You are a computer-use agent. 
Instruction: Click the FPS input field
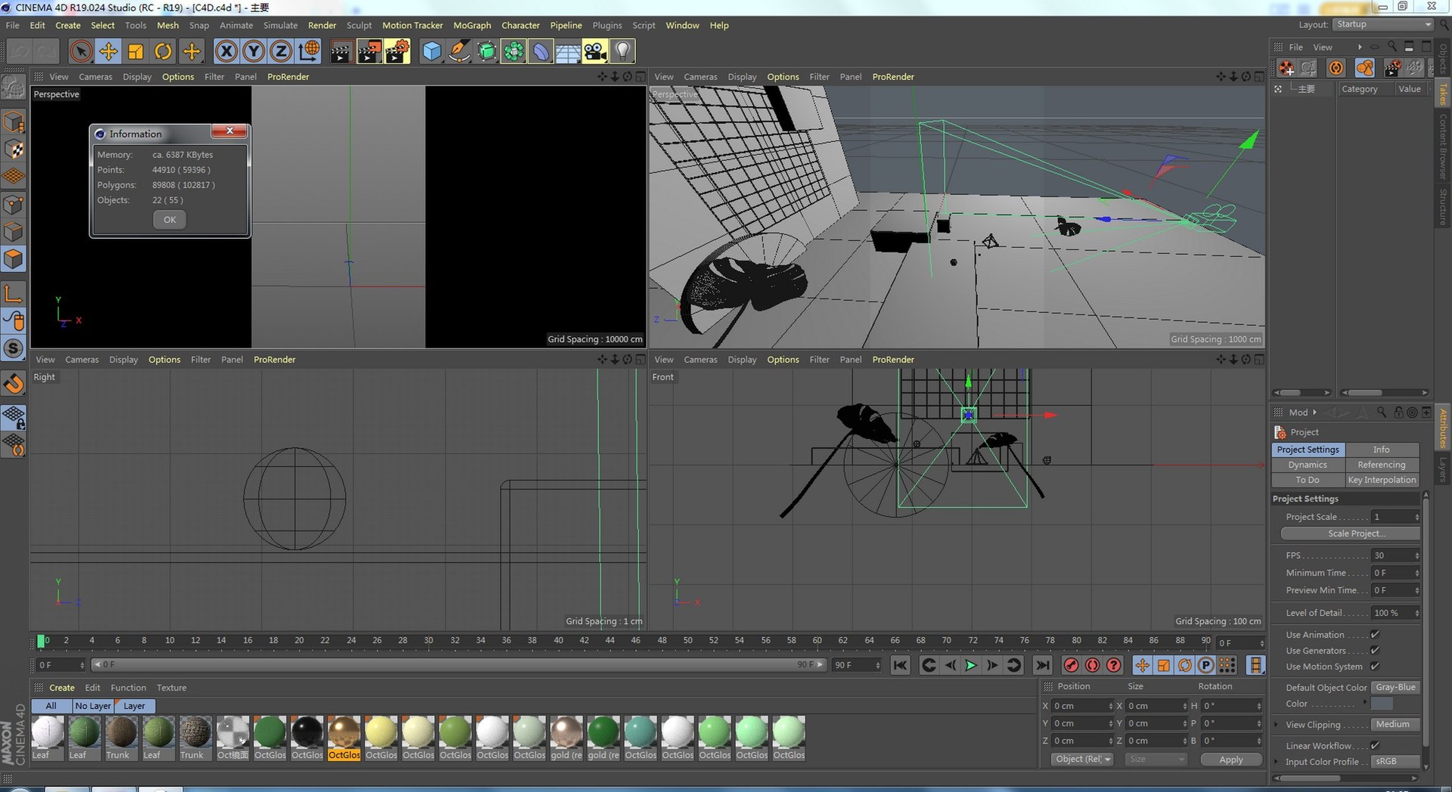pos(1395,555)
